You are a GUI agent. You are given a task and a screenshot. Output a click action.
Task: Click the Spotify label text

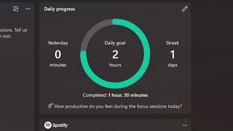[x=60, y=125]
